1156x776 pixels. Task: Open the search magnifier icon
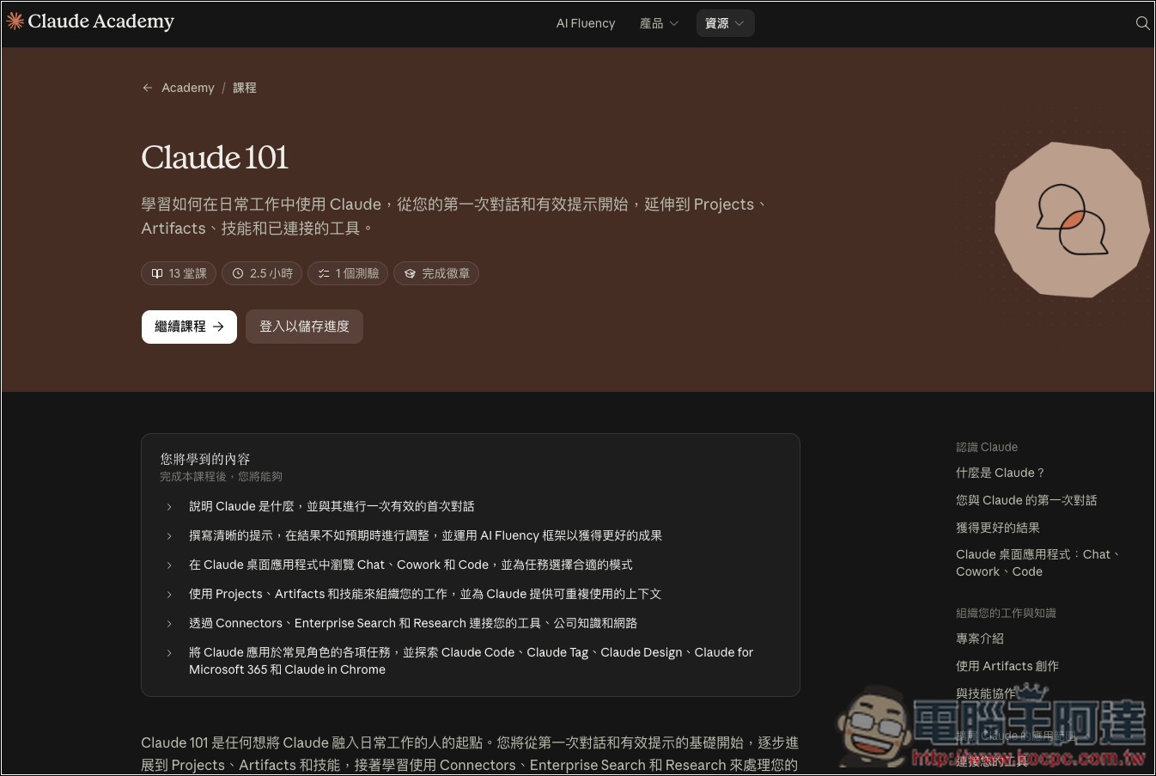(x=1142, y=23)
